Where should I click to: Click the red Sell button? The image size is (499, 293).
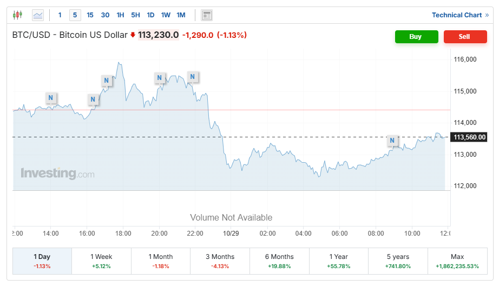(x=464, y=37)
